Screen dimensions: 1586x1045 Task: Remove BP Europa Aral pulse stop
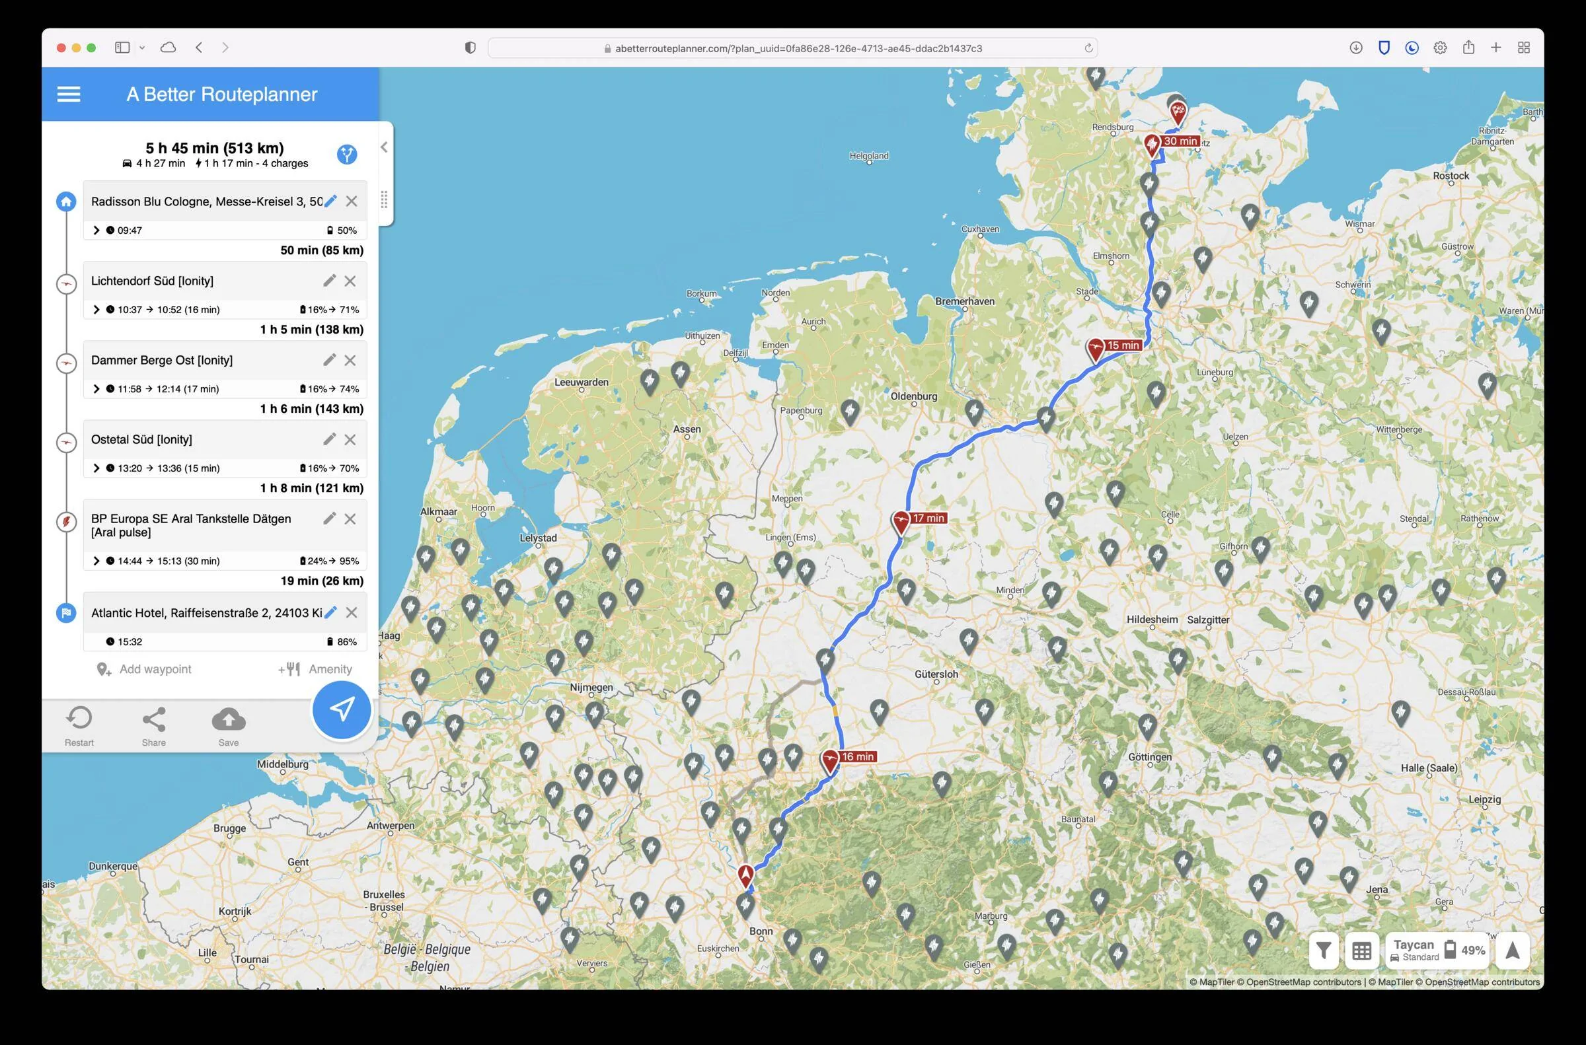[x=350, y=519]
